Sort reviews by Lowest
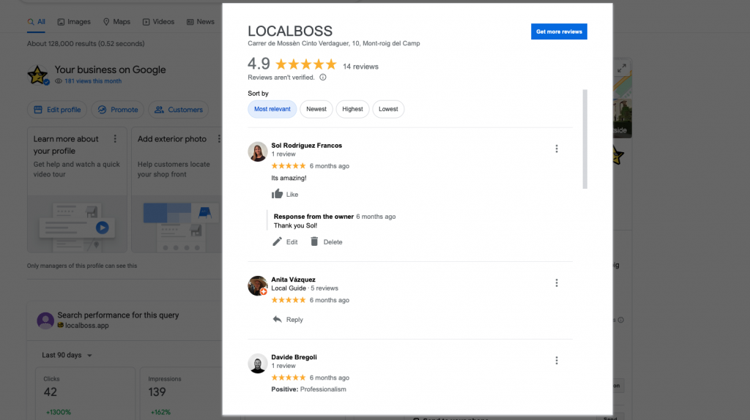 388,109
